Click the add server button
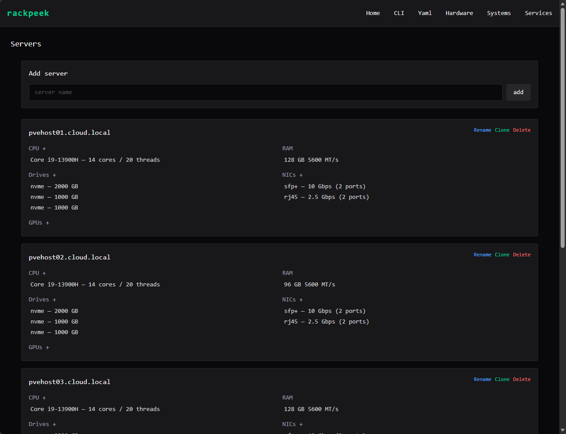Viewport: 566px width, 434px height. [518, 92]
